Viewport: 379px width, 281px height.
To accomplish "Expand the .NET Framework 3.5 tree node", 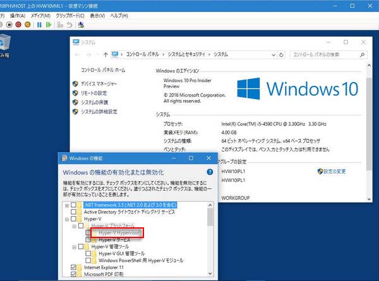I will [67, 206].
